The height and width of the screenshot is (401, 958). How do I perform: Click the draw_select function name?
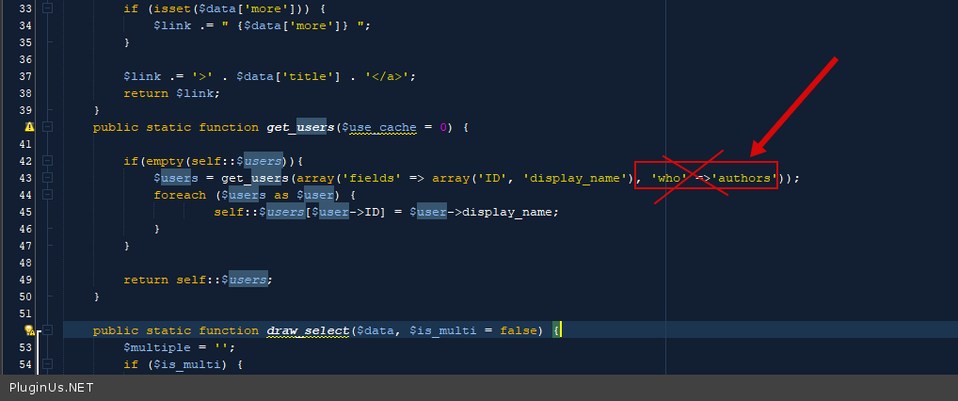(x=308, y=330)
